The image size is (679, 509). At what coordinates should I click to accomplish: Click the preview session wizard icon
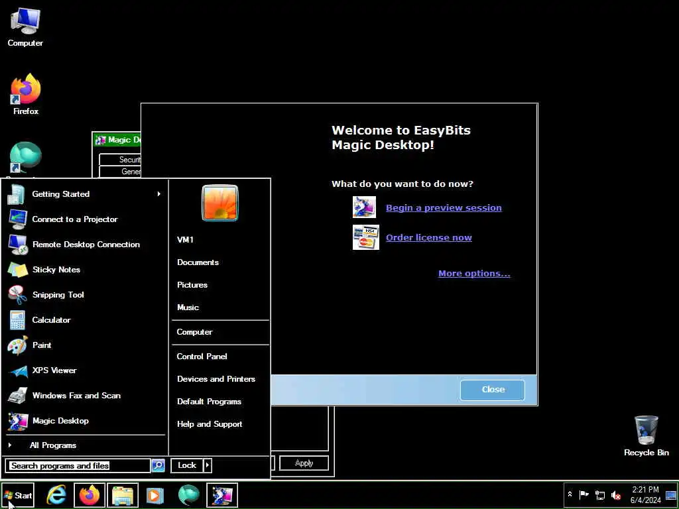point(364,207)
